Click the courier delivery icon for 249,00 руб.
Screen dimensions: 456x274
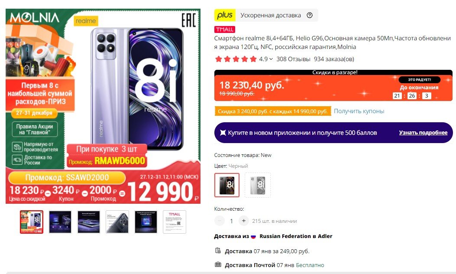click(218, 251)
